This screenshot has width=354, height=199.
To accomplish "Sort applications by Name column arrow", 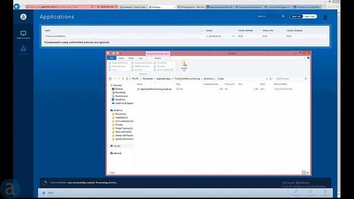I will [202, 30].
